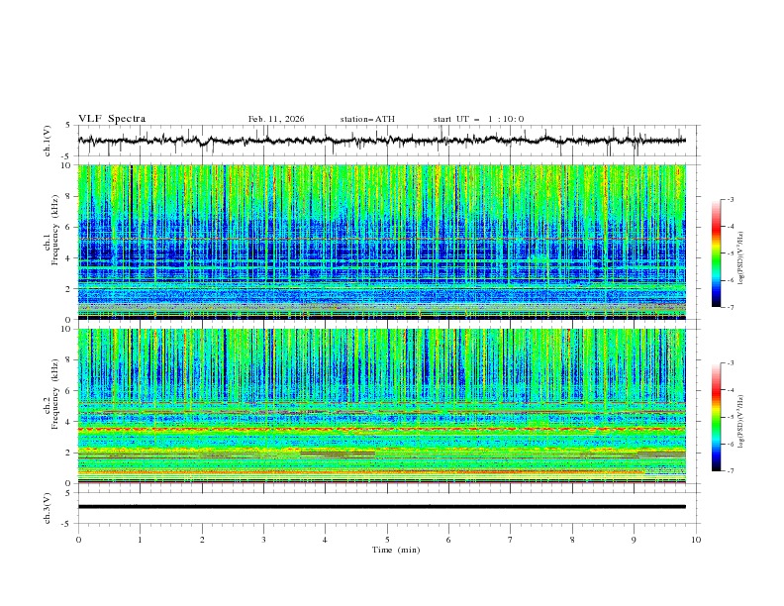Click the "ch.1(V)" waveform axis label

48,141
